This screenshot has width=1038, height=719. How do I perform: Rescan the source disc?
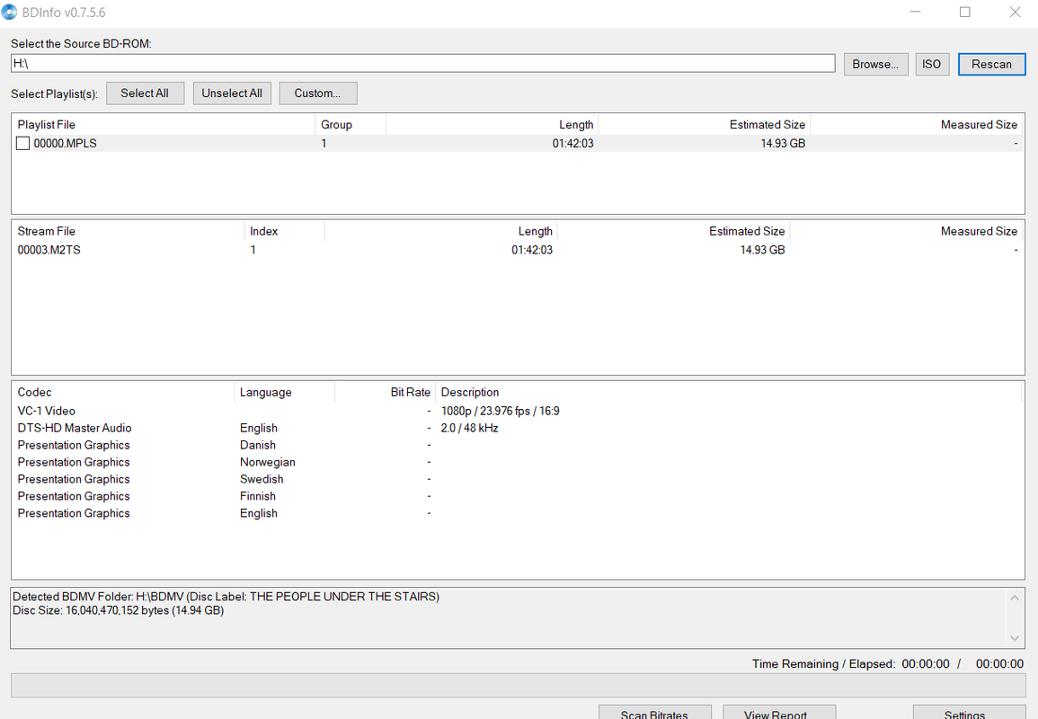point(991,64)
